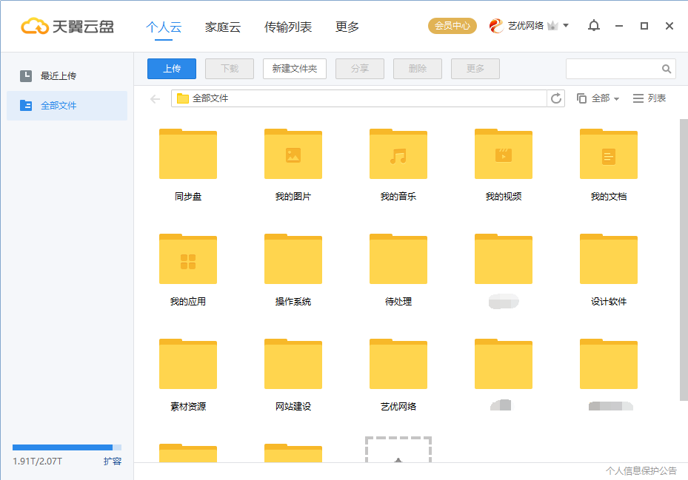The width and height of the screenshot is (688, 480).
Task: Switch to 列表 list view
Action: click(x=648, y=98)
